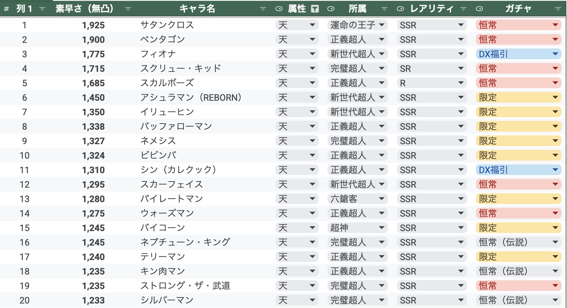Click the # table corner header
567x308 pixels.
(6, 9)
